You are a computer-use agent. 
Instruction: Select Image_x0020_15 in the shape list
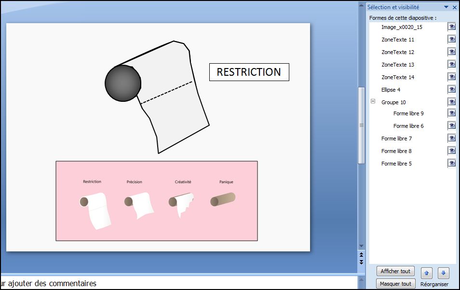click(402, 27)
